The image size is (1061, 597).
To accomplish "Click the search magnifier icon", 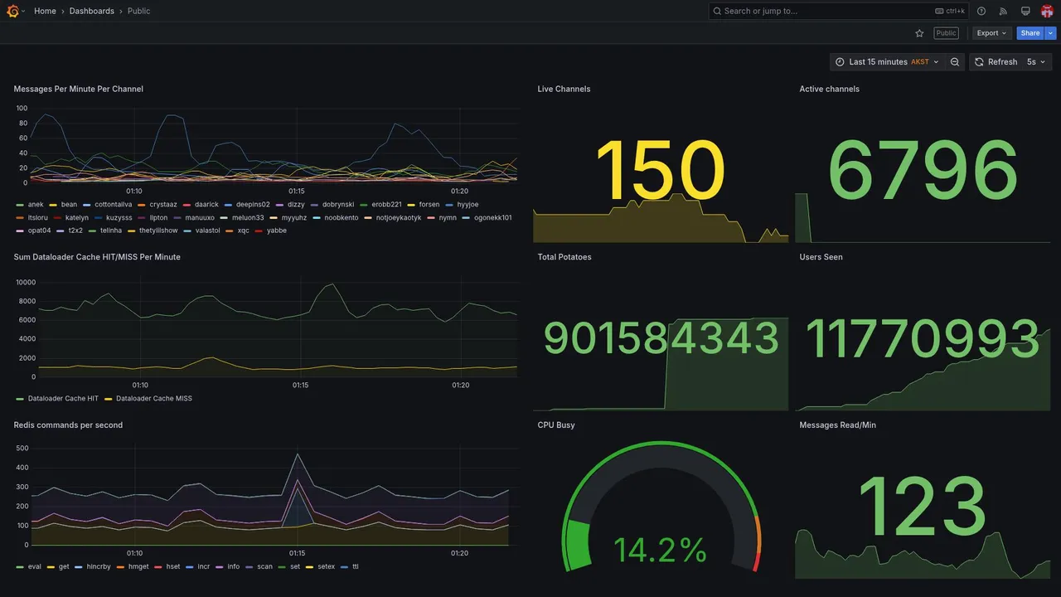I will coord(717,11).
